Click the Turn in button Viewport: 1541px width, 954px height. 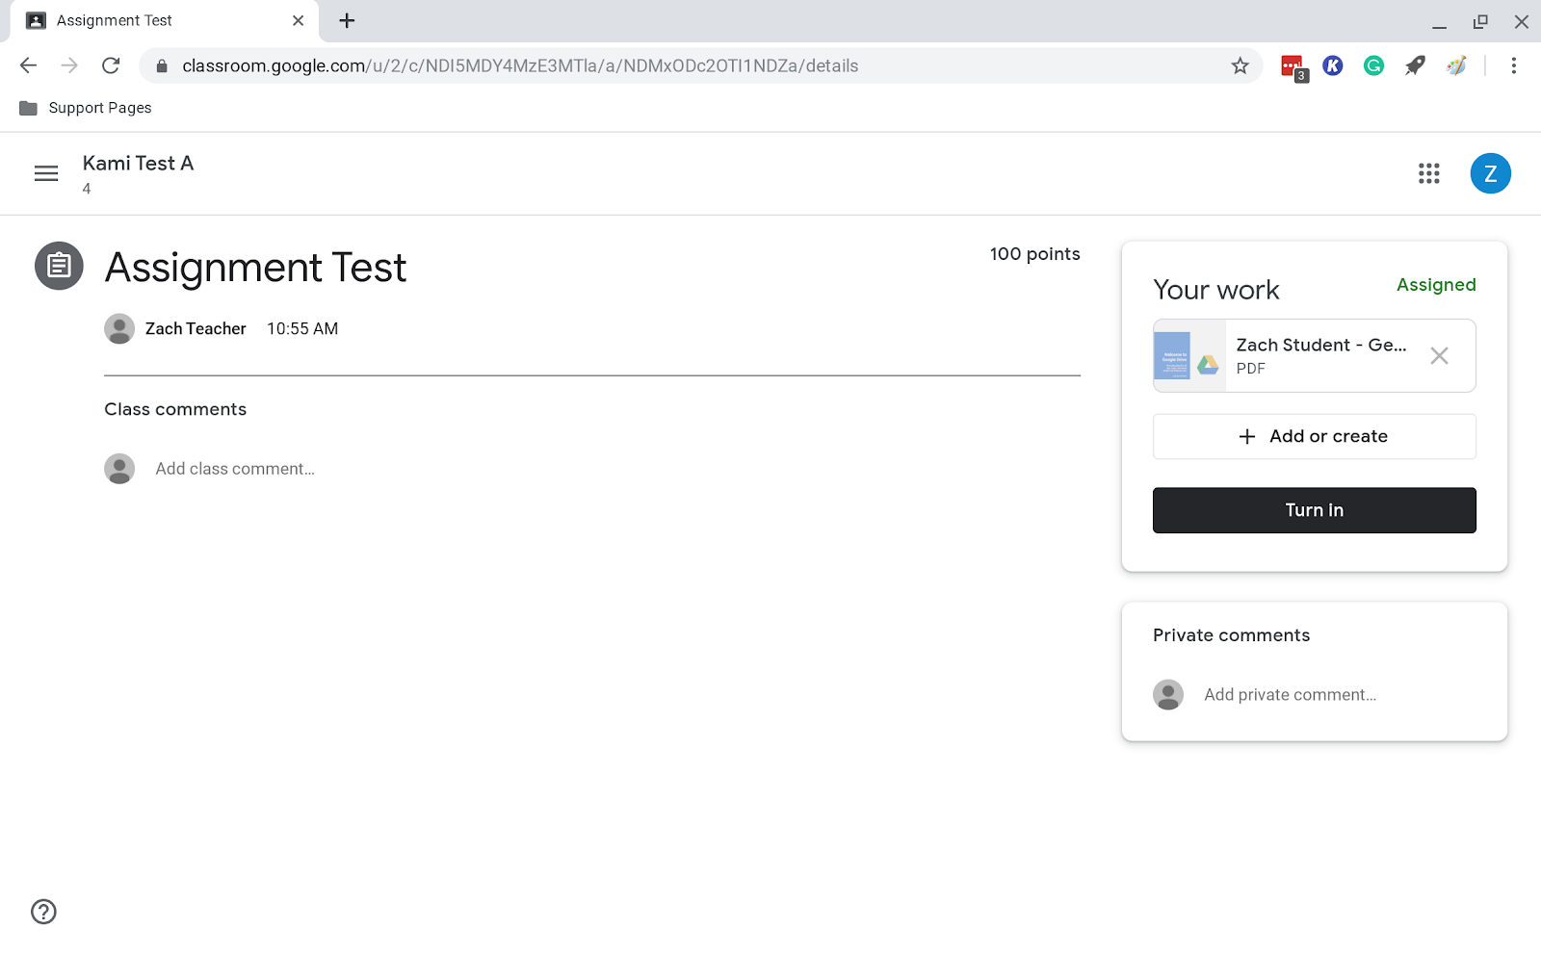click(1314, 509)
